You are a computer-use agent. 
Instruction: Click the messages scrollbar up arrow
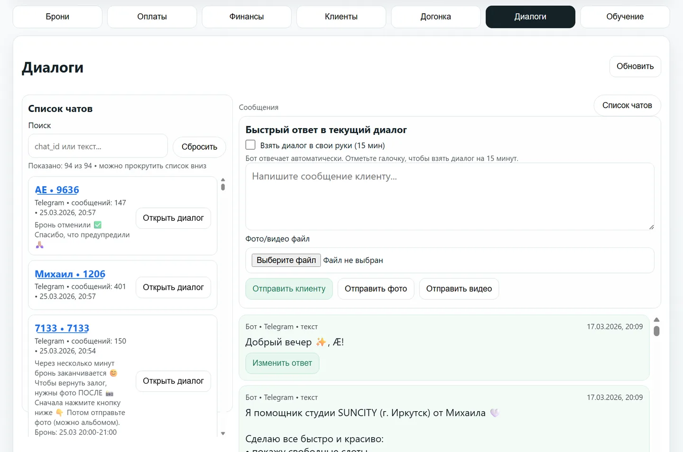point(656,320)
